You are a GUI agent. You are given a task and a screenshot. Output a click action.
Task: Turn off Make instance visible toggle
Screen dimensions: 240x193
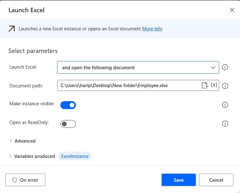coord(68,105)
